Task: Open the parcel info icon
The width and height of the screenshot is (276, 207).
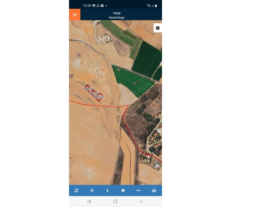Action: click(107, 190)
